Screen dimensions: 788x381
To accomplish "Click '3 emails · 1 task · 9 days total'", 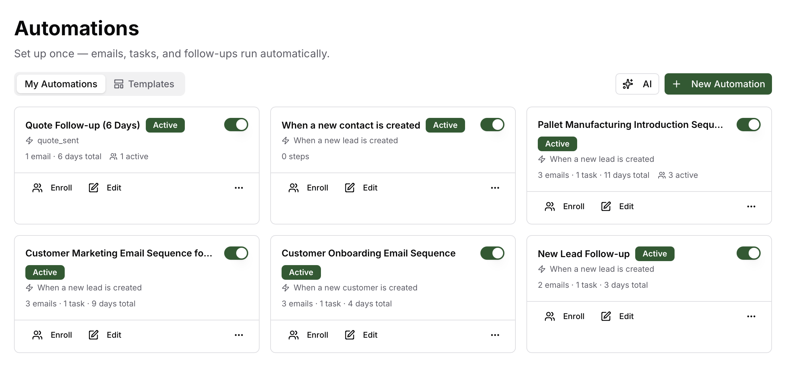I will [x=80, y=304].
